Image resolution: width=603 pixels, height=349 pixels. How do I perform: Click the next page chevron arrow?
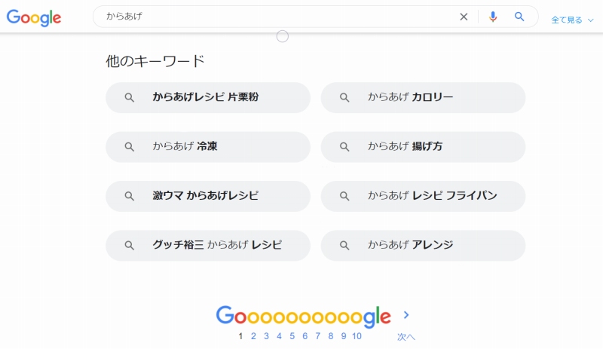click(406, 315)
